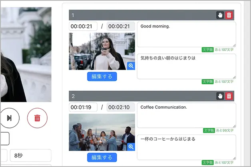
Task: Click the 8秒 duration field
Action: [30, 155]
